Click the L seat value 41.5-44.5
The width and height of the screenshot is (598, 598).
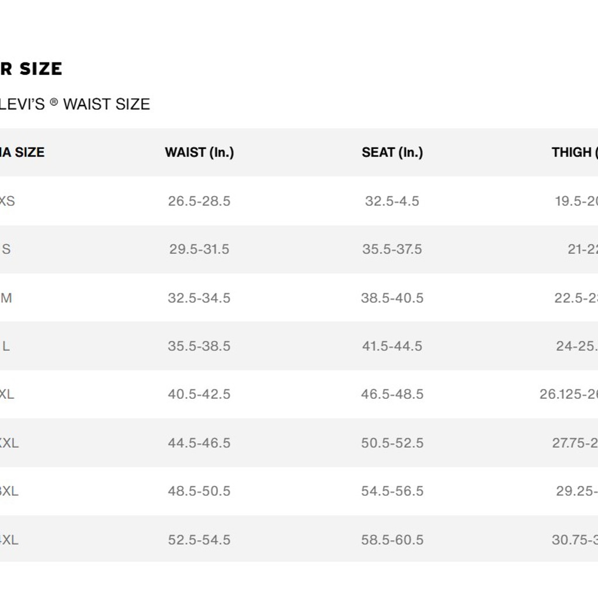point(392,346)
